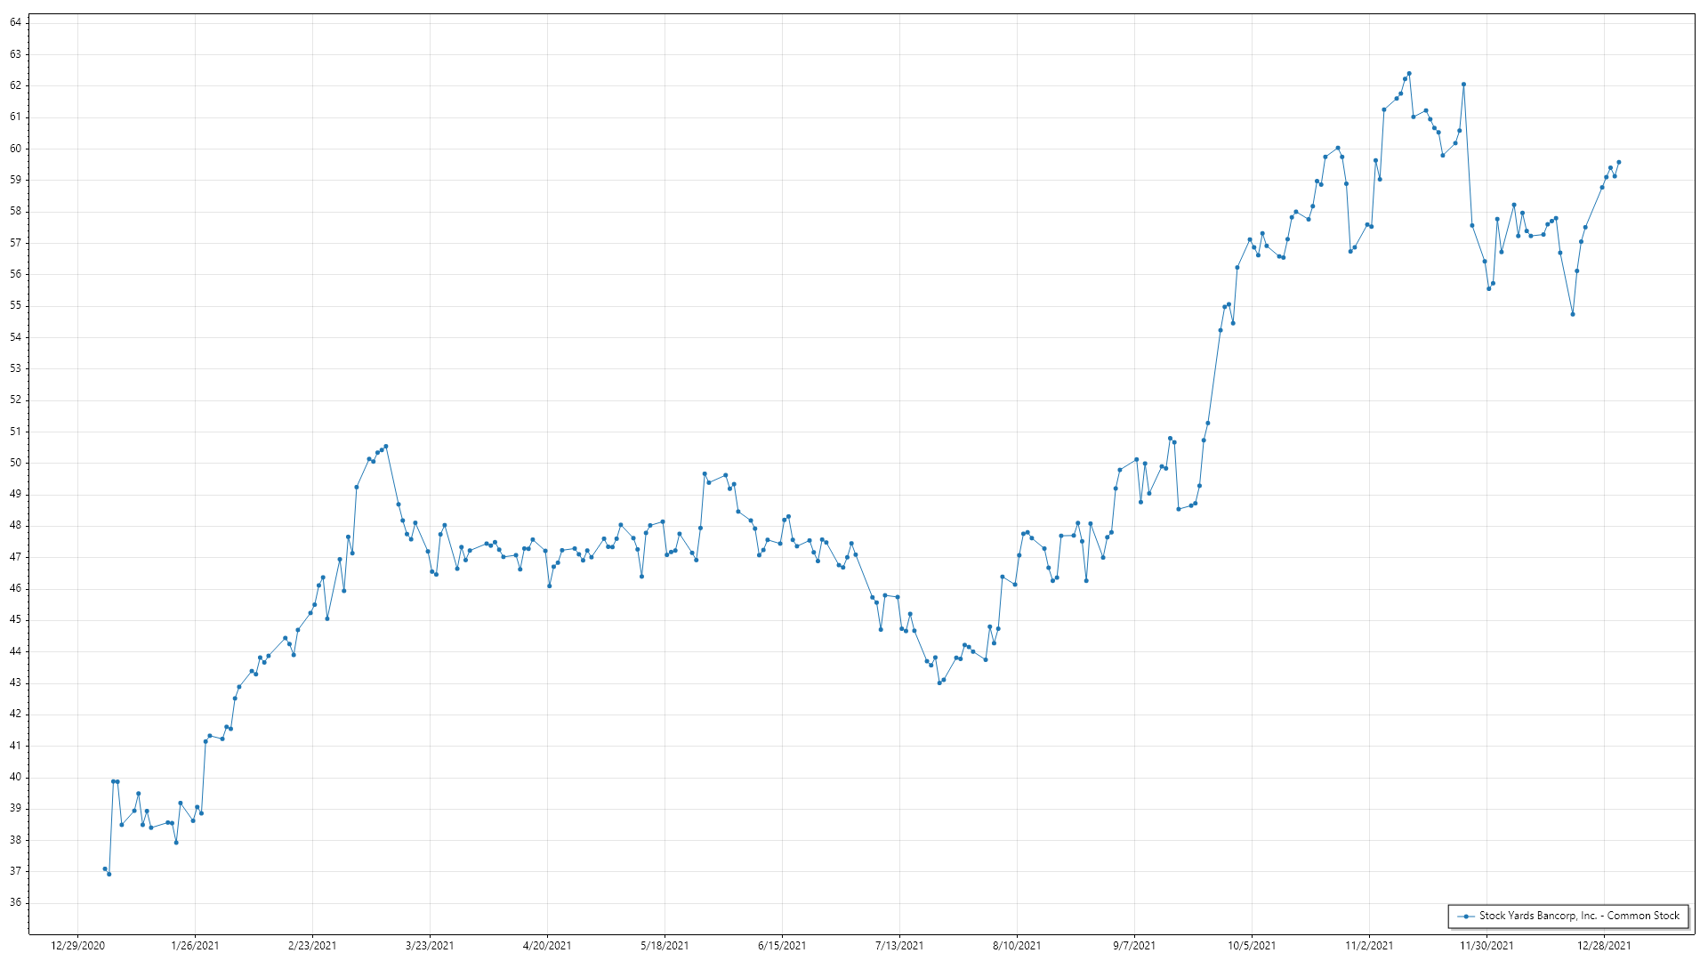
Task: Click the legend line marker icon
Action: [1466, 916]
